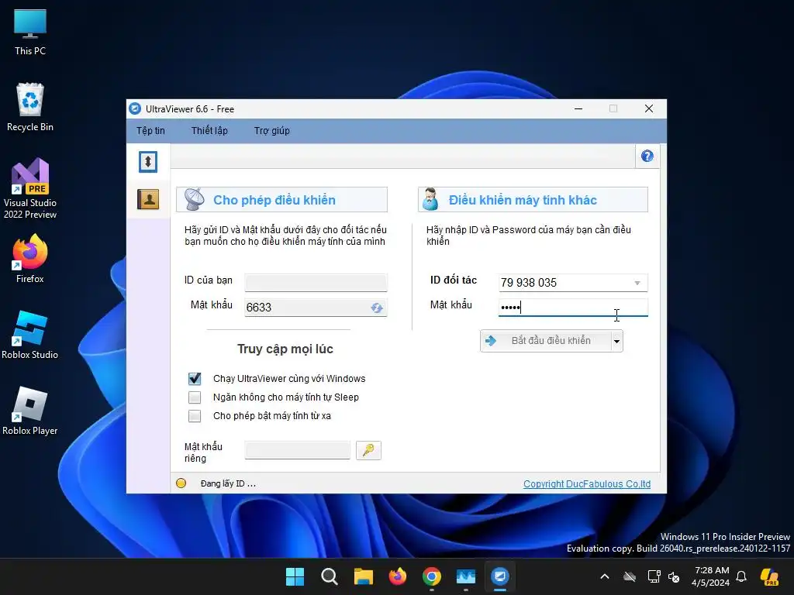
Task: Open This PC desktop icon
Action: pyautogui.click(x=30, y=33)
